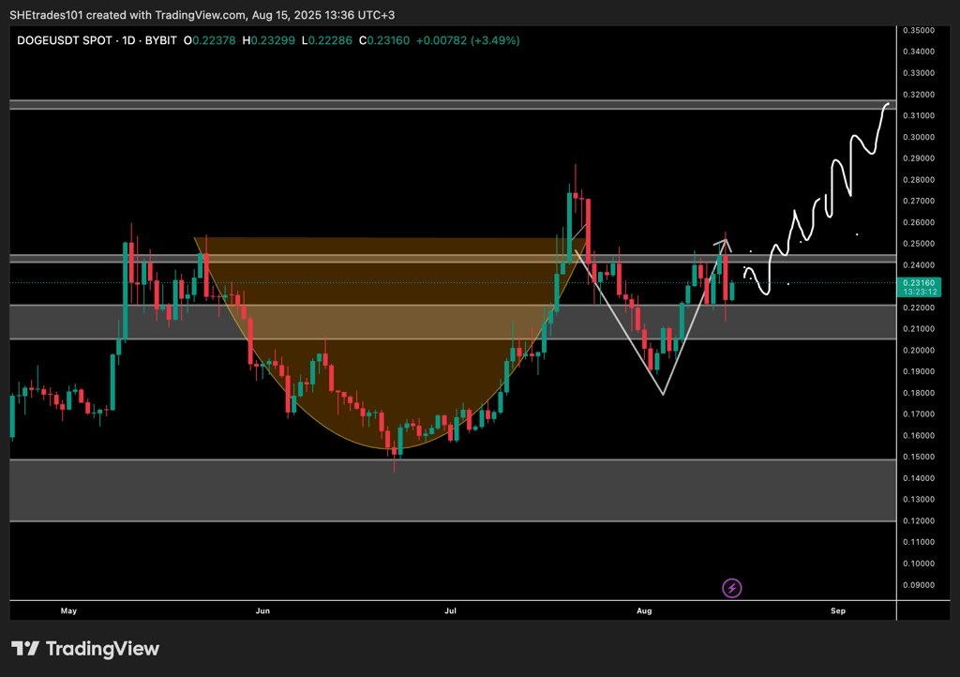Click the 0.11000 price axis label
The image size is (960, 677).
tap(919, 542)
